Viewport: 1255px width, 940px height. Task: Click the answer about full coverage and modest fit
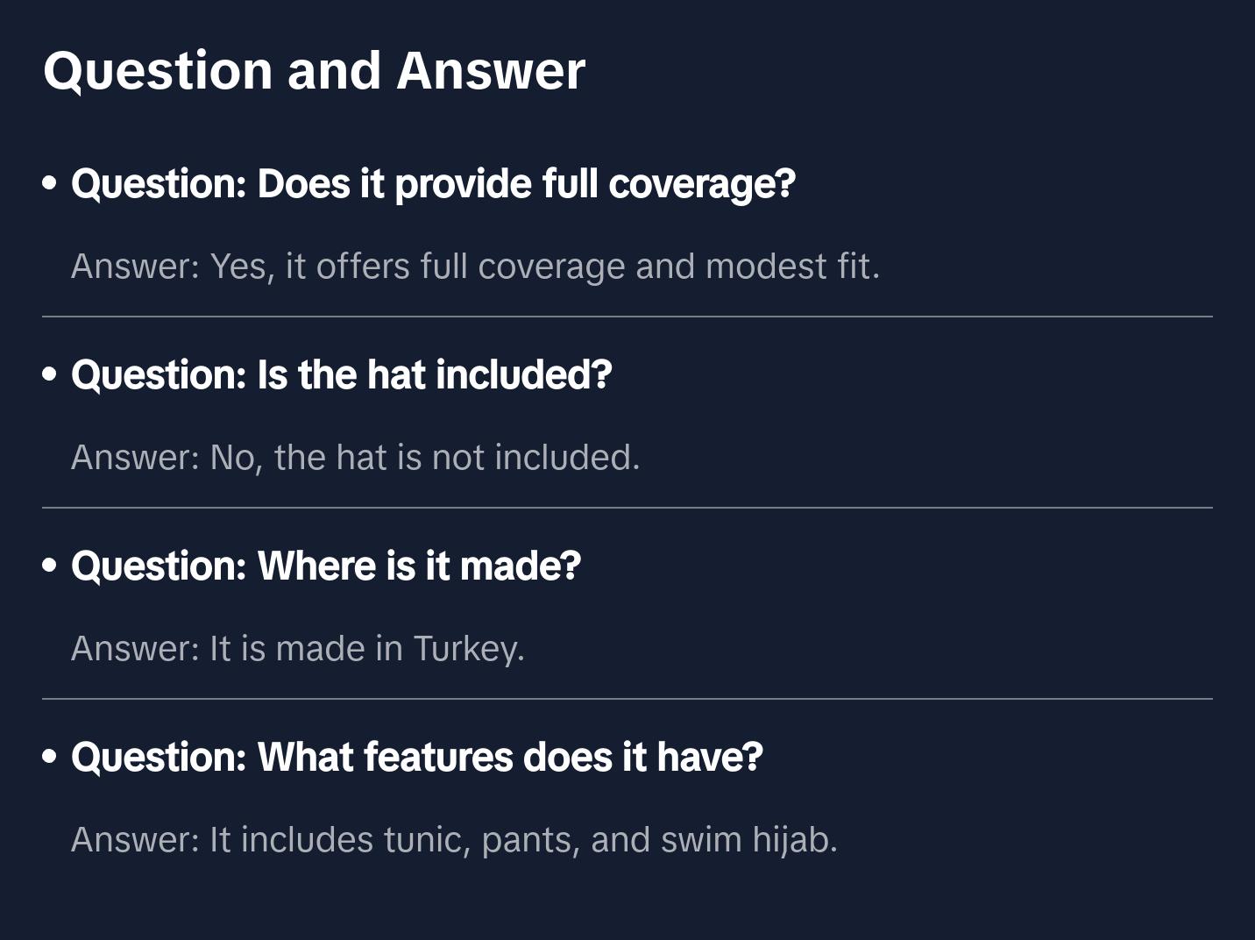click(x=475, y=267)
